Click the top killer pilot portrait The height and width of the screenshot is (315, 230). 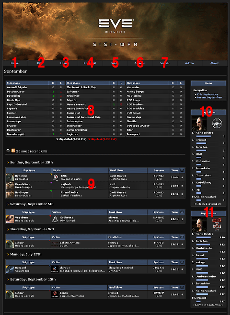(x=199, y=123)
